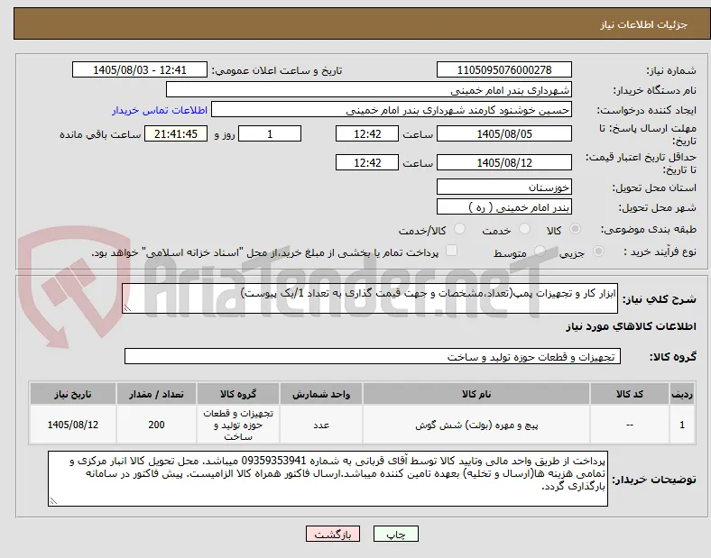711x558 pixels.
Task: Click the remaining days field showing 1
Action: (270, 134)
